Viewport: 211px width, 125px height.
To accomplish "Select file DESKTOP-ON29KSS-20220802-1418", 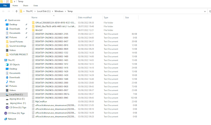I will [52, 68].
